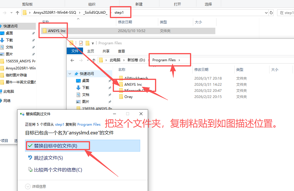Image resolution: width=294 pixels, height=191 pixels.
Task: Click the back navigation arrow in Program Files window
Action: 72,60
